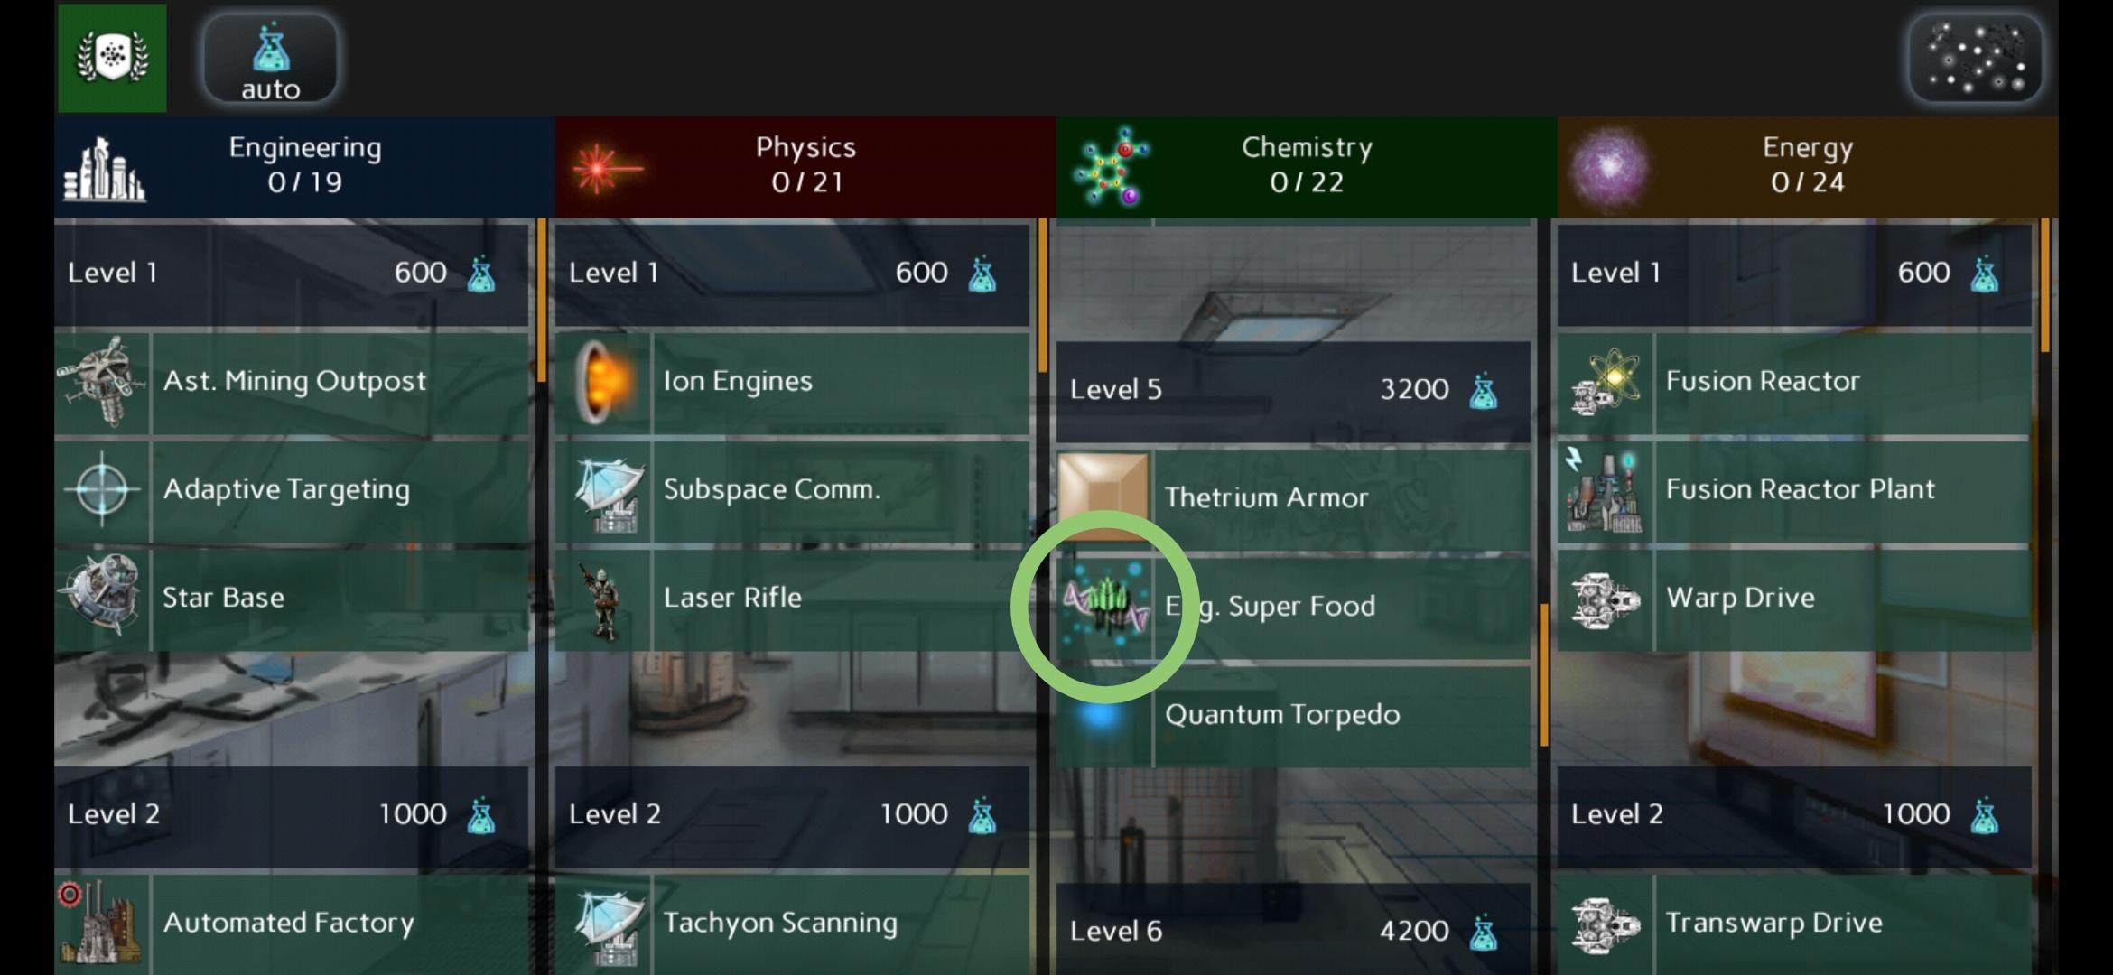Expand the Chemistry Level 5 header

1293,391
